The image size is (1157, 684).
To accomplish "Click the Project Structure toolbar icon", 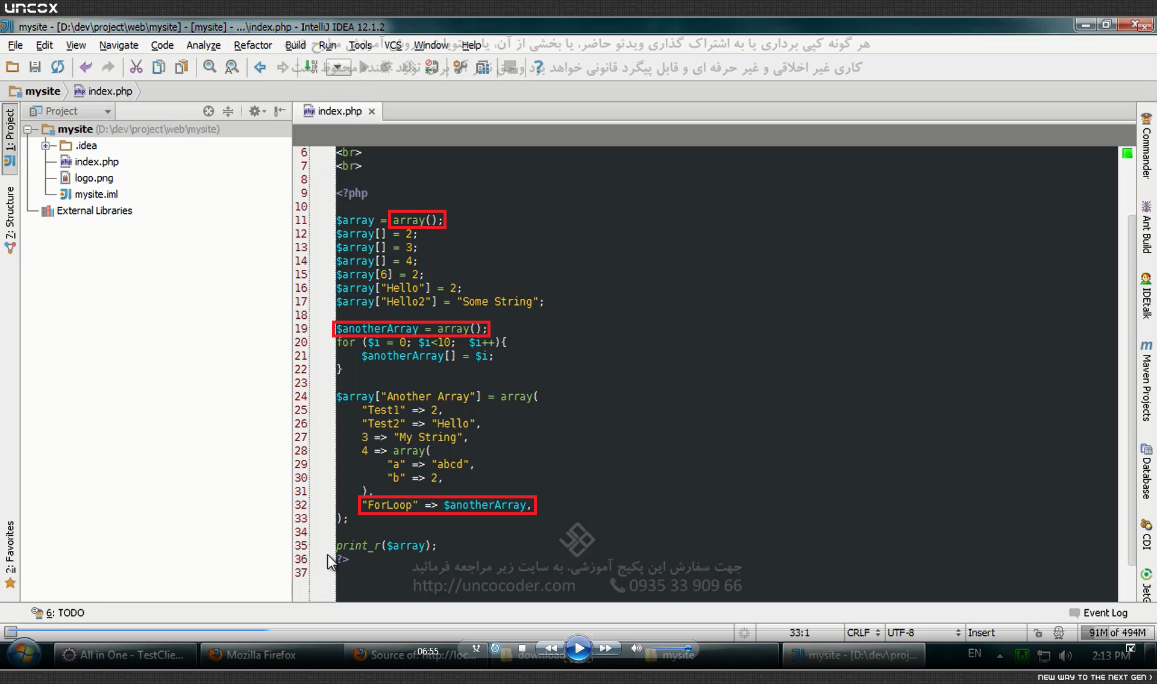I will [483, 67].
